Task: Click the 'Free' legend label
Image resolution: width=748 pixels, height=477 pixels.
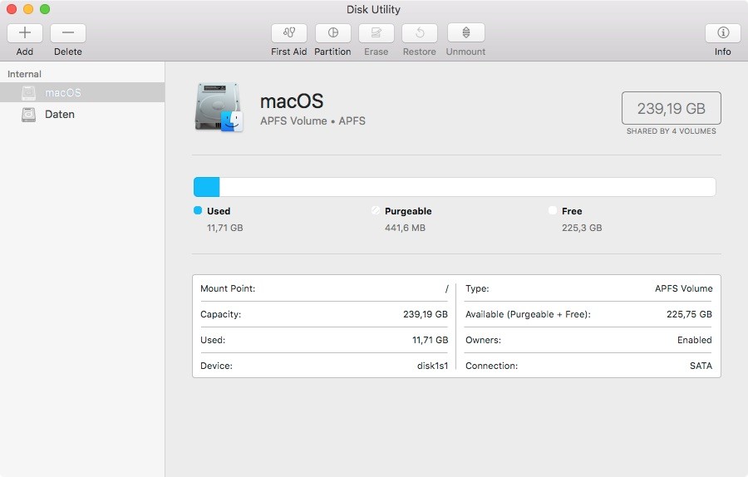Action: click(x=572, y=211)
